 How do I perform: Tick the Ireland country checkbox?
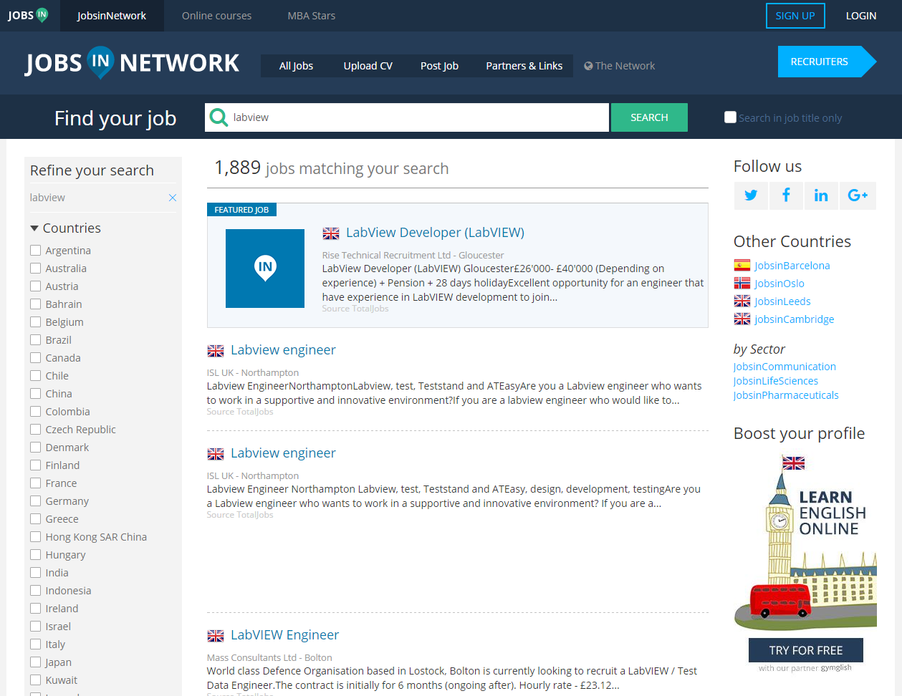pyautogui.click(x=35, y=608)
